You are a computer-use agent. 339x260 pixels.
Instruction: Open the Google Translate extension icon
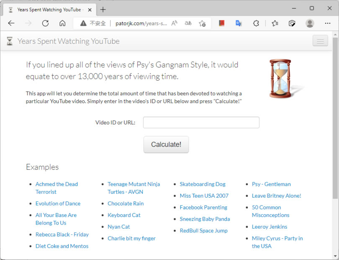pos(239,23)
